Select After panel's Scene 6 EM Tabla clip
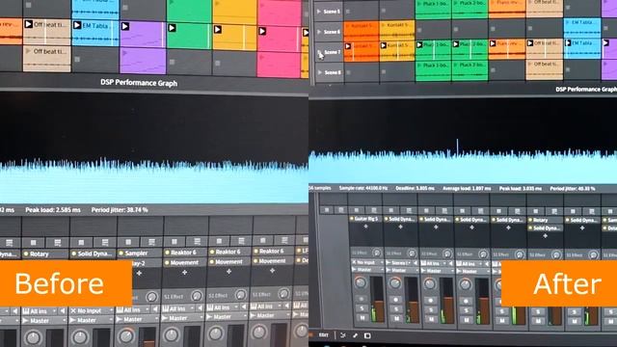617x347 pixels. (x=582, y=27)
